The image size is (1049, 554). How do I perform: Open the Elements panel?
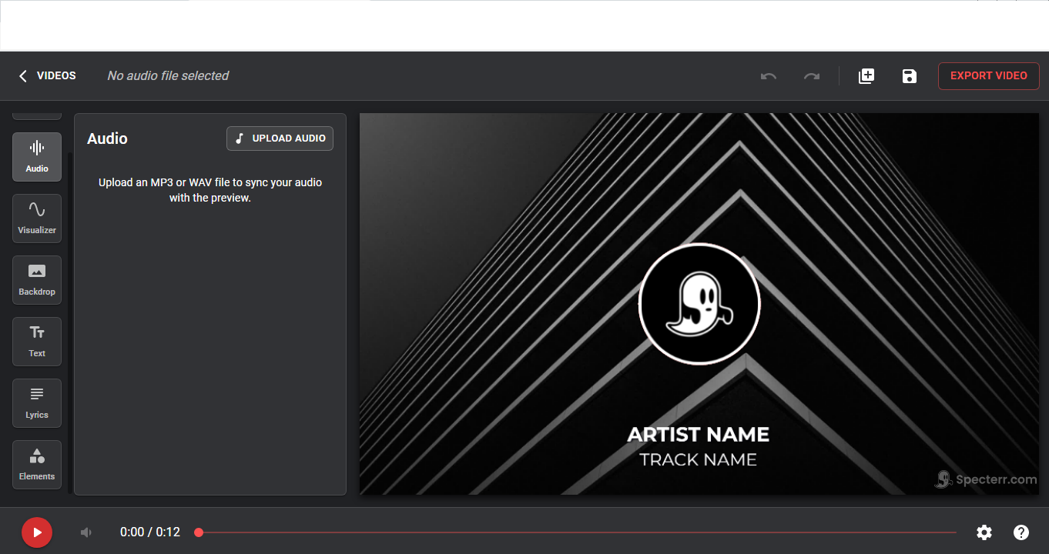37,465
